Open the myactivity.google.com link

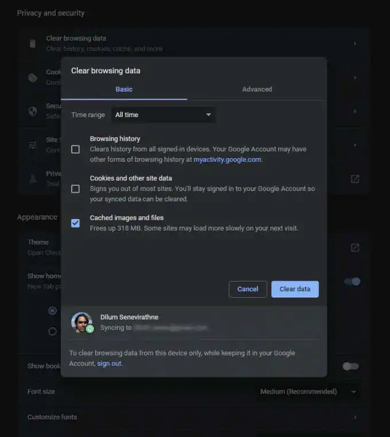227,159
